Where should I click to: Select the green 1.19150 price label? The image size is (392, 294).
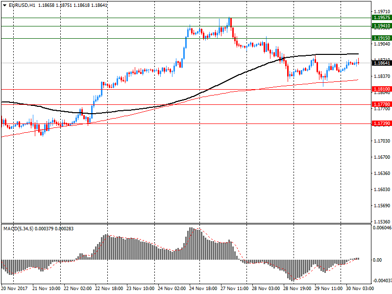381,38
